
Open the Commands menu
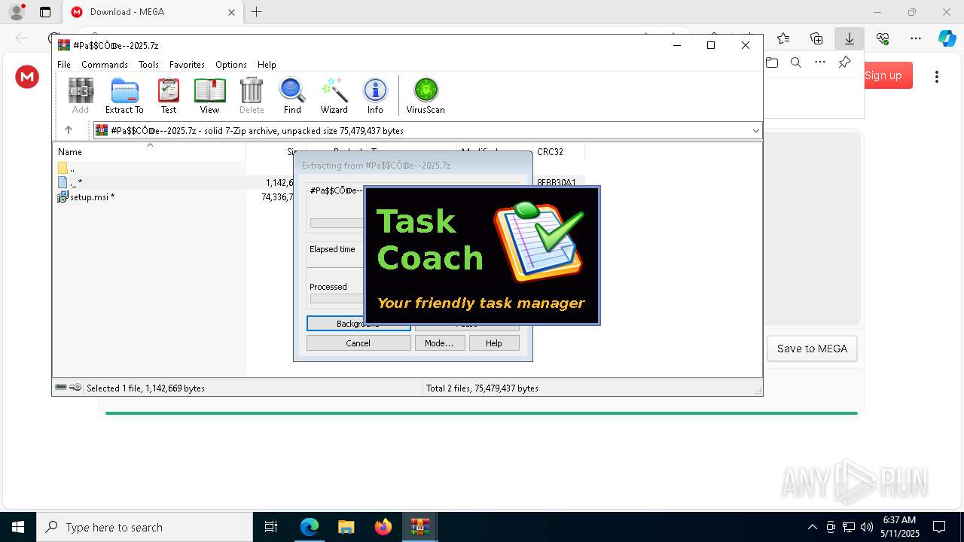(x=105, y=65)
